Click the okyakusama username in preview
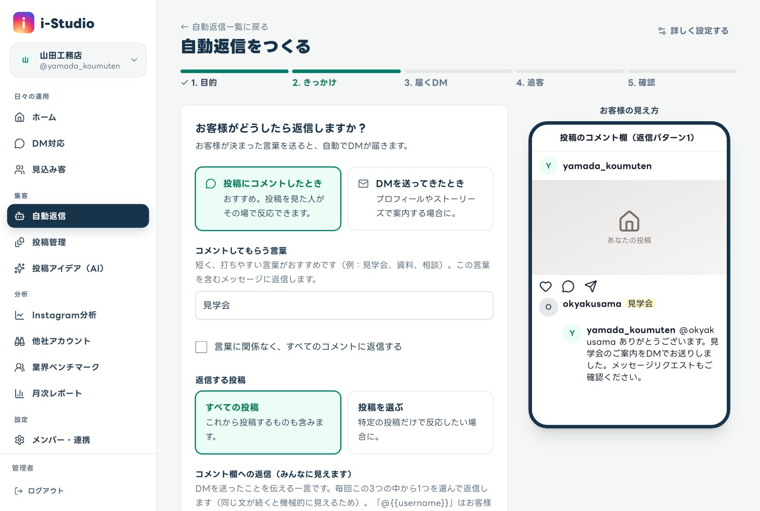Viewport: 760px width, 511px height. [592, 304]
